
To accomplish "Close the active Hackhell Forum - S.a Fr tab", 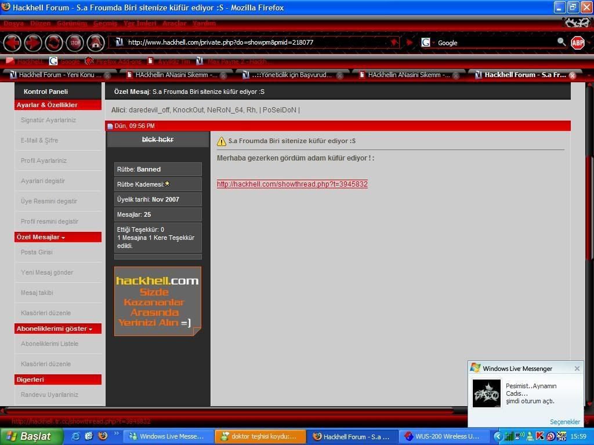I will (573, 75).
